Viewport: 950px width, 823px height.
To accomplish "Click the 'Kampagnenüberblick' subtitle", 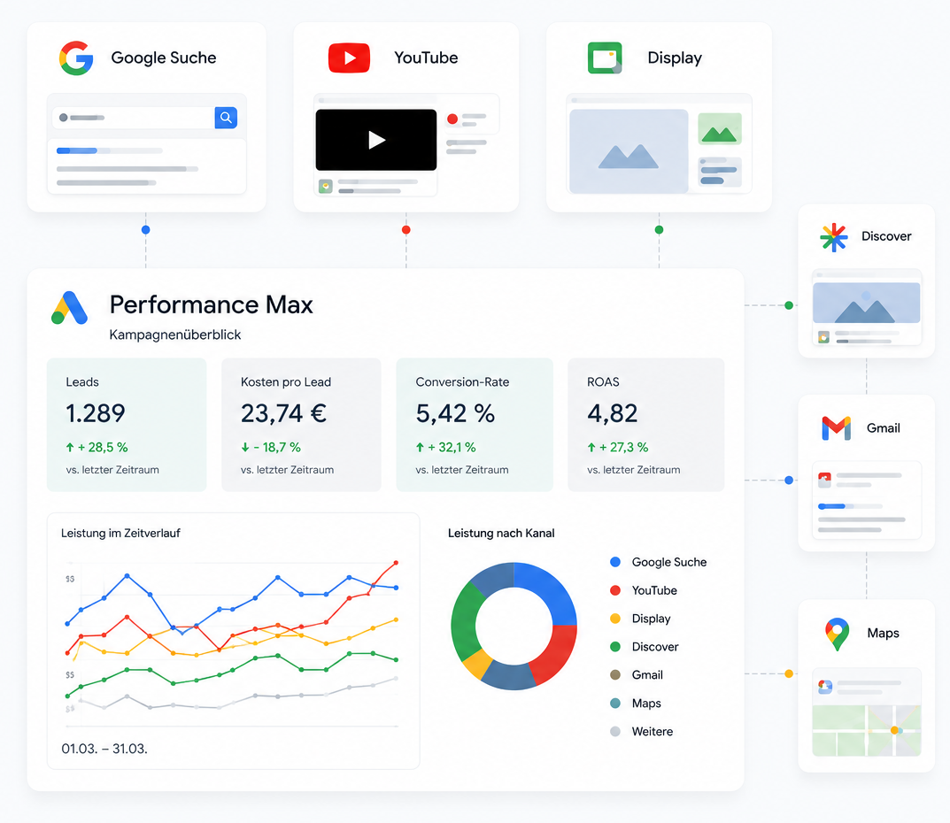I will click(x=175, y=335).
